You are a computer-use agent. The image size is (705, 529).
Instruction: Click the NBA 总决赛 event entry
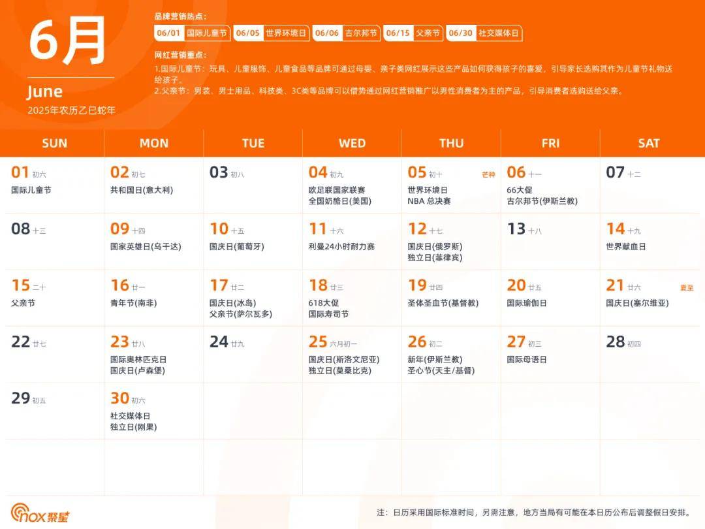429,201
